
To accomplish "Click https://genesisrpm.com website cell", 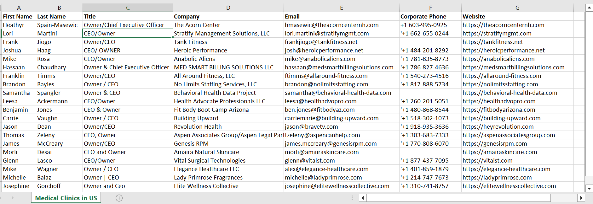I will click(x=517, y=144).
